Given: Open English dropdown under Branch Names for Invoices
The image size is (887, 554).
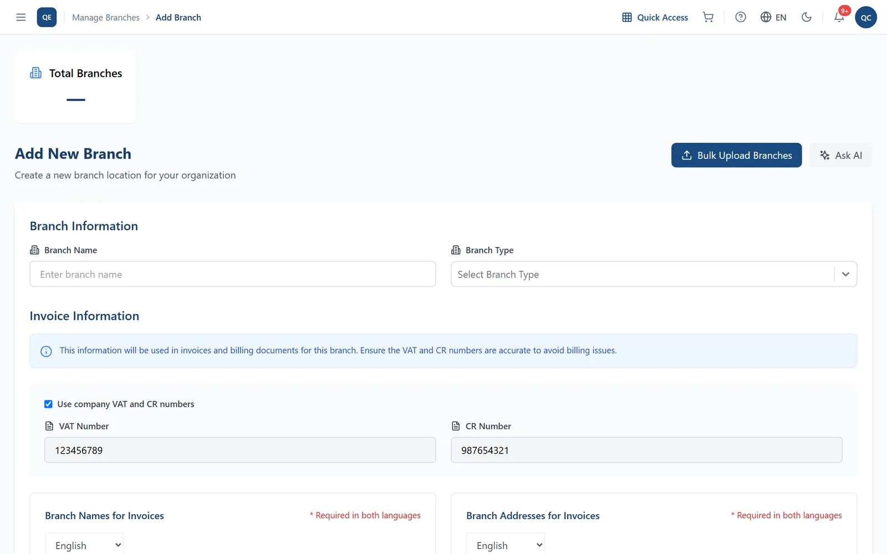Looking at the screenshot, I should (84, 545).
